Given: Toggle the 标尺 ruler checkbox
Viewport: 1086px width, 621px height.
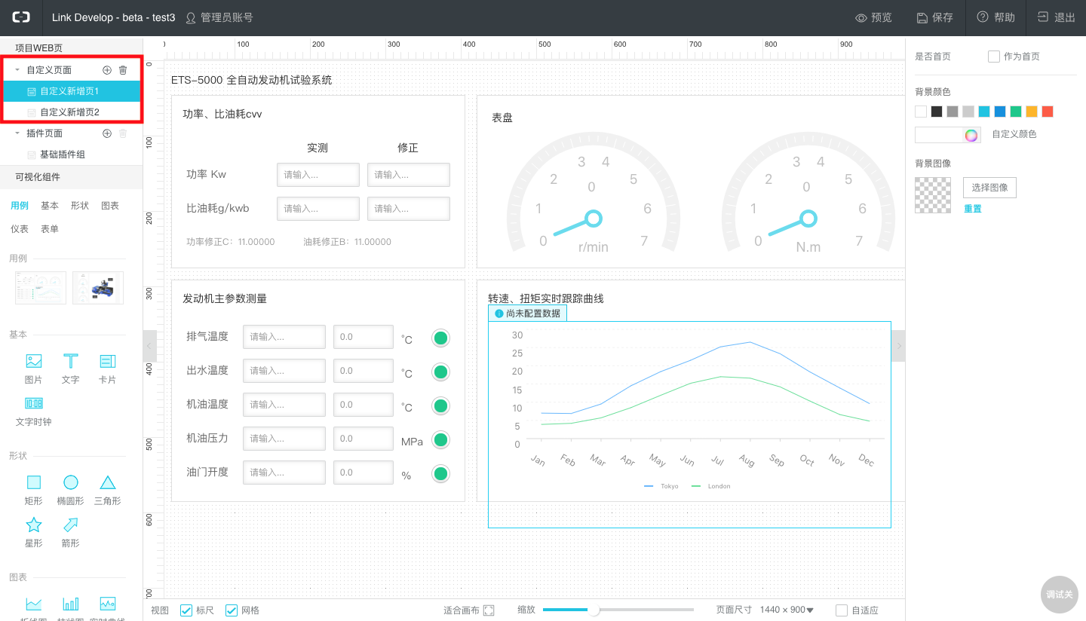Looking at the screenshot, I should click(x=186, y=610).
